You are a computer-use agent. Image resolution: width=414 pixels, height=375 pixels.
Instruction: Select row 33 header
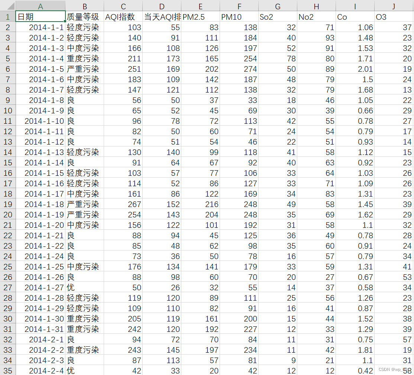(x=8, y=350)
